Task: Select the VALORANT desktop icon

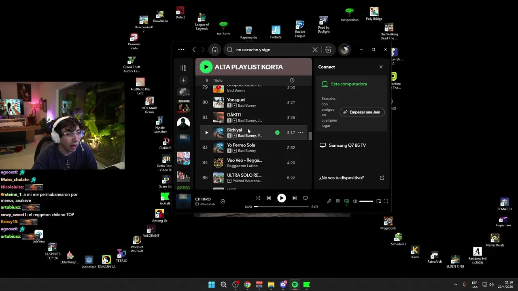Action: pos(151,231)
